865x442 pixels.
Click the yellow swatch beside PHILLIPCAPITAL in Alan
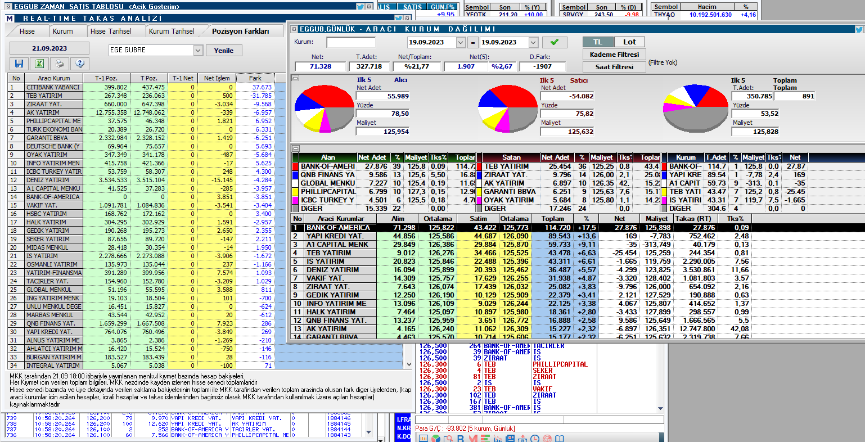(x=295, y=192)
